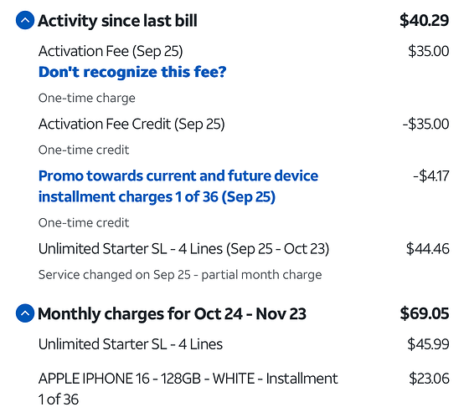464x417 pixels.
Task: Click the -$35.00 credit amount
Action: [x=425, y=124]
